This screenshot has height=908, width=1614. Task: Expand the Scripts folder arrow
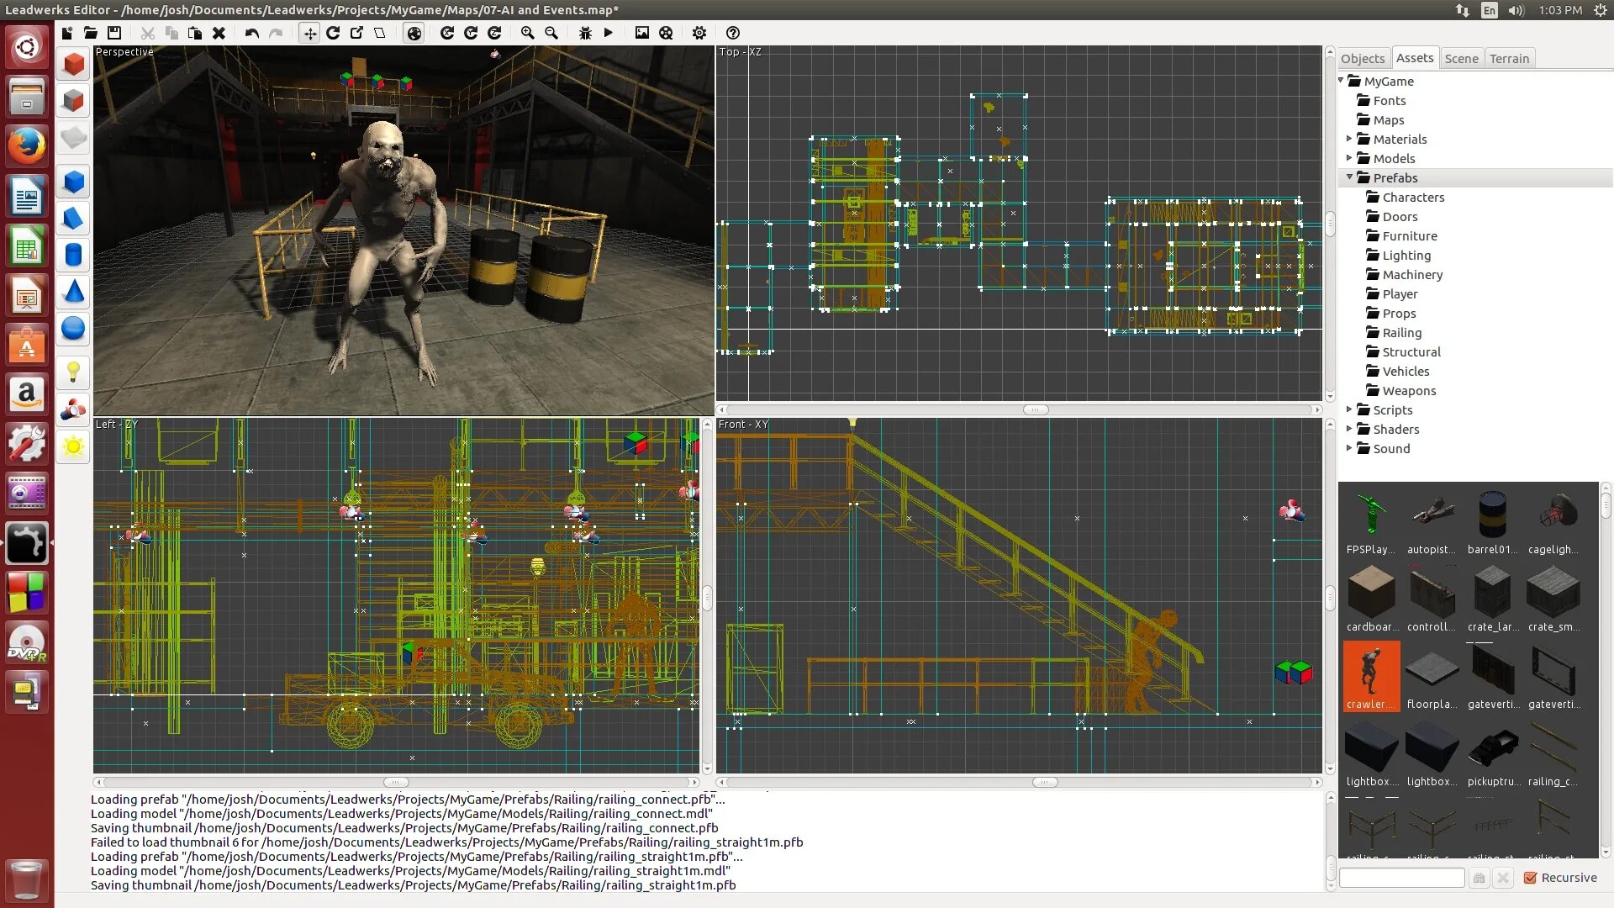click(1349, 409)
